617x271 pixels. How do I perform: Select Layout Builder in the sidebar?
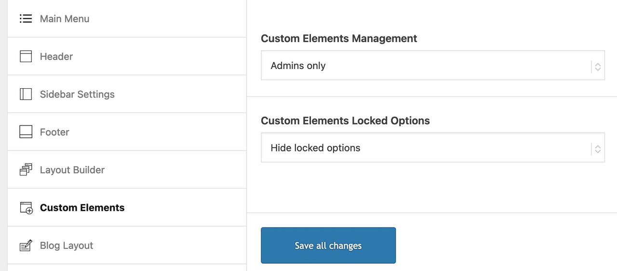tap(127, 170)
